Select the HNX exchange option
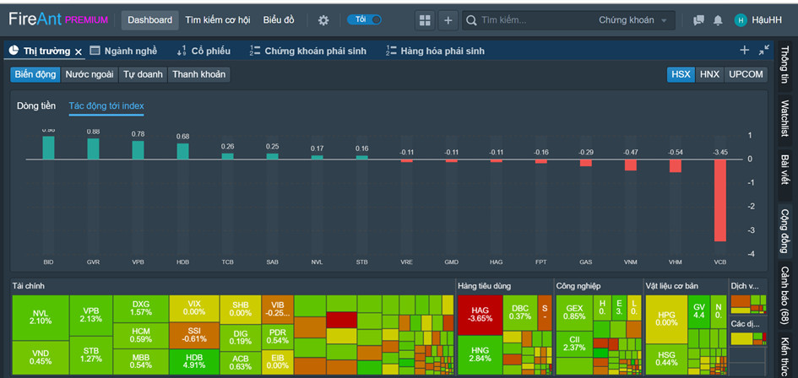Image resolution: width=798 pixels, height=378 pixels. (709, 74)
